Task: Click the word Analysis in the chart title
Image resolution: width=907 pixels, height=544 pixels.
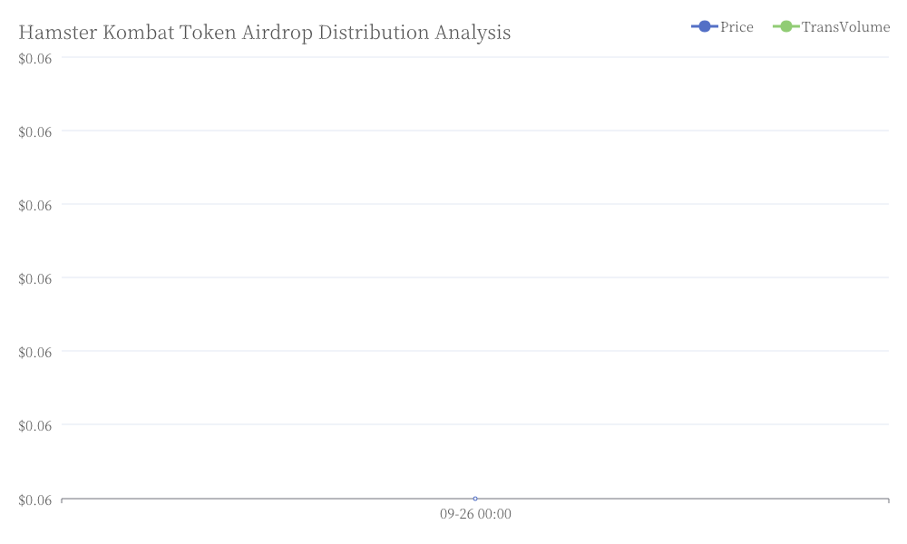Action: (473, 33)
